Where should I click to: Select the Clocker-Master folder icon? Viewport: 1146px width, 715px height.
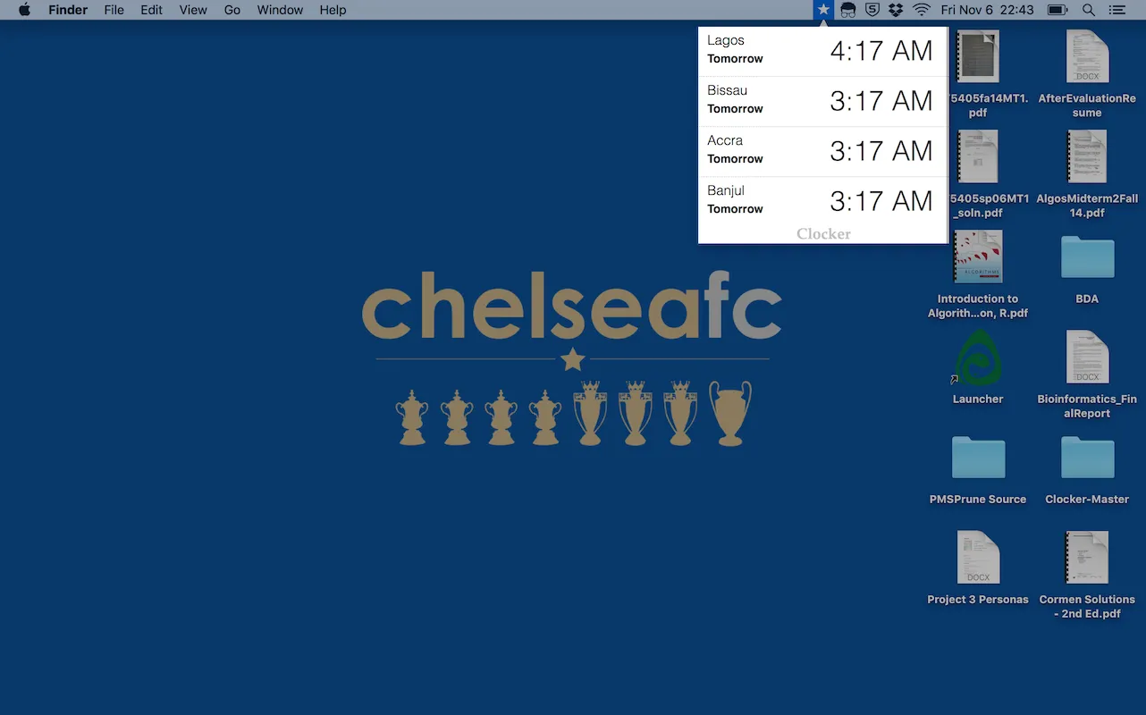pos(1087,458)
